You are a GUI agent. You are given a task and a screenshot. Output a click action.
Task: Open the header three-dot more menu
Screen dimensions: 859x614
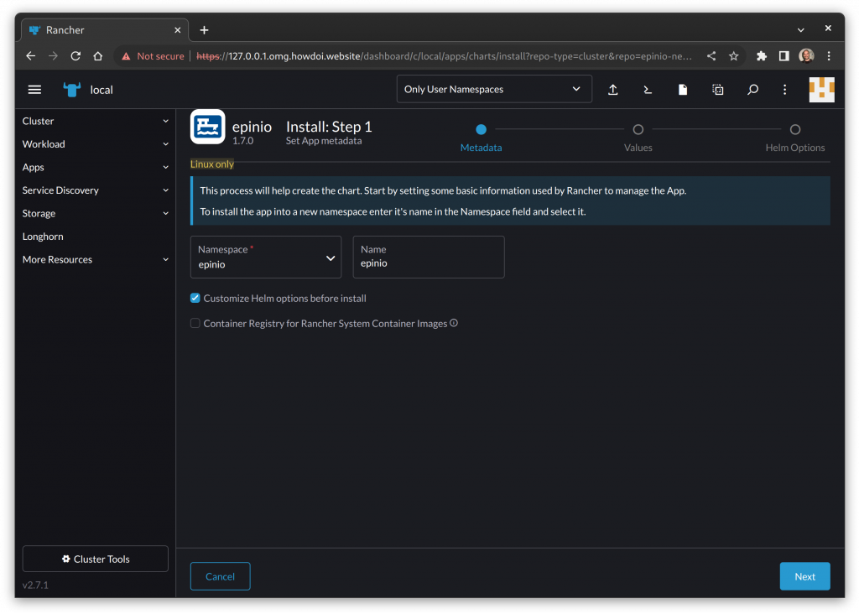click(785, 90)
